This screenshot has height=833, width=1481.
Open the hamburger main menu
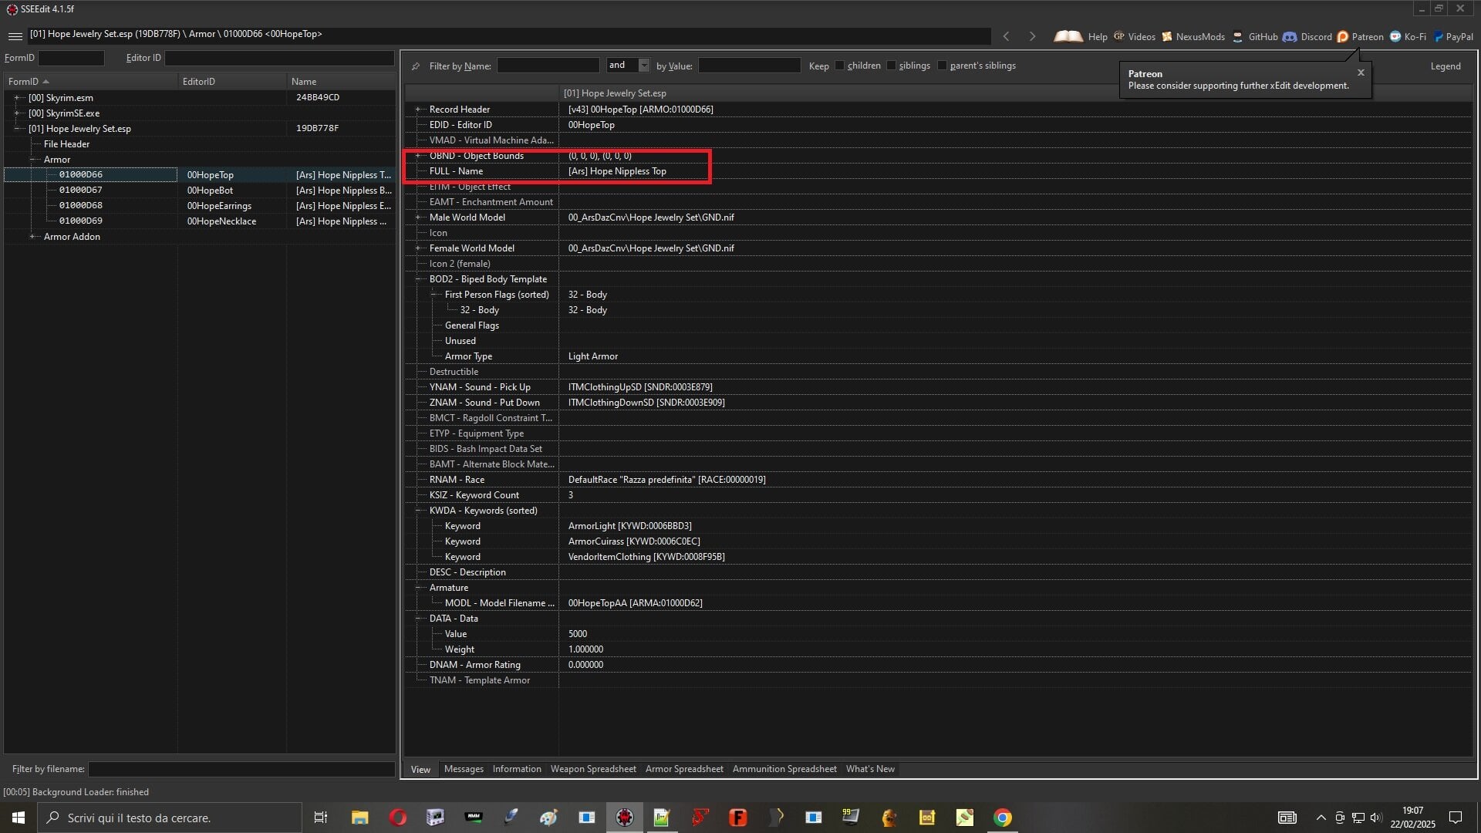click(15, 36)
